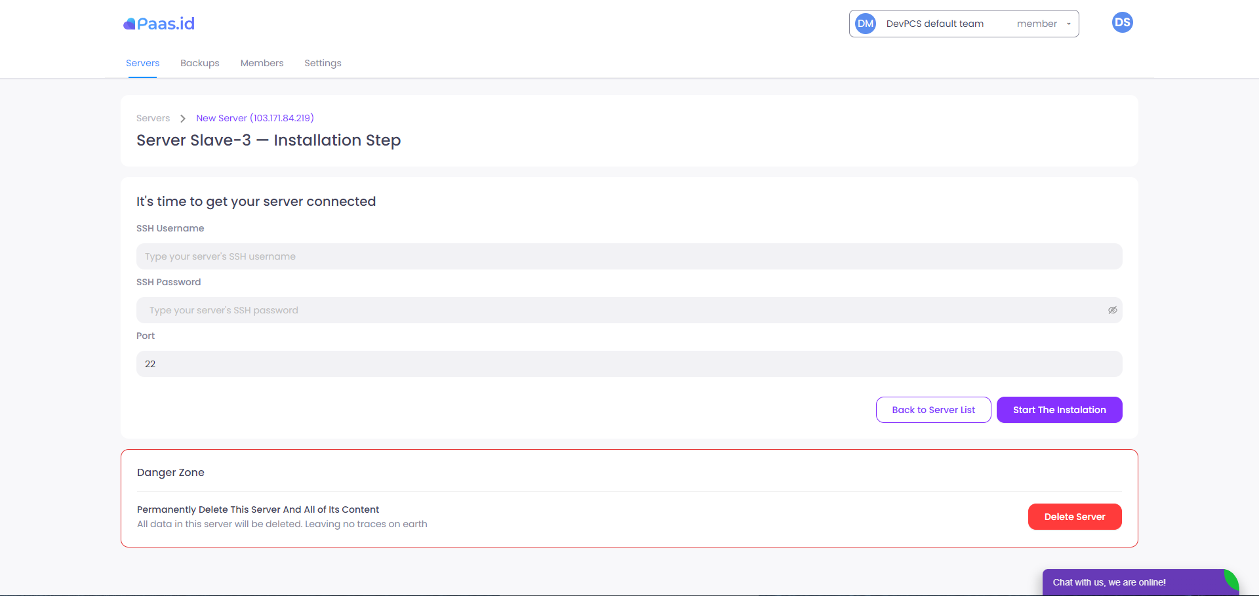Click the Server Slave-3 Installation Step heading
Screen dimensions: 1259x596
[x=268, y=140]
